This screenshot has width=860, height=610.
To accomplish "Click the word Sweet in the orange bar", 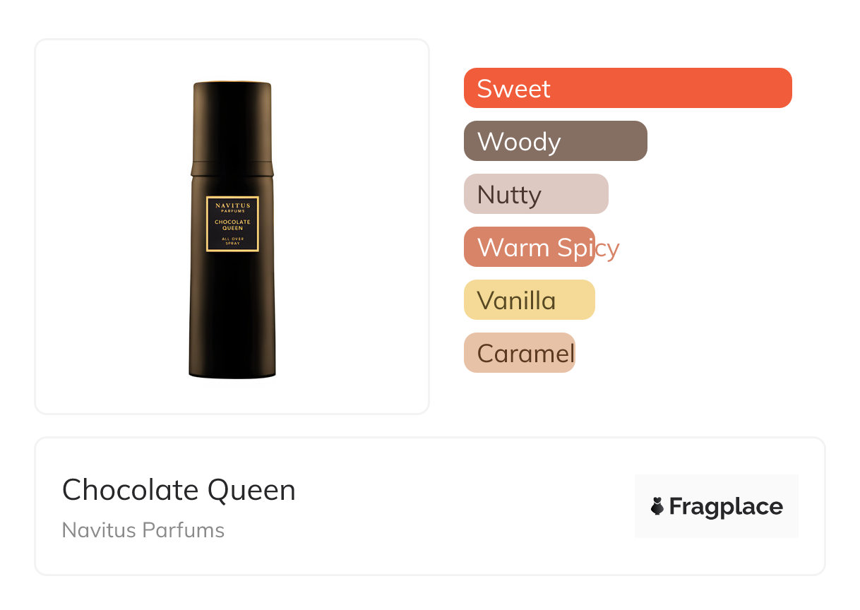I will (x=513, y=89).
